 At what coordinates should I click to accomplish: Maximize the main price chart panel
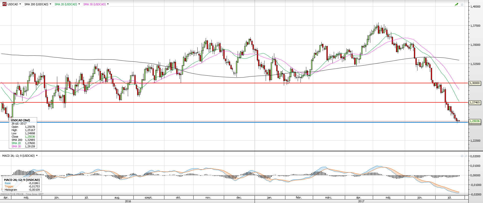point(462,5)
